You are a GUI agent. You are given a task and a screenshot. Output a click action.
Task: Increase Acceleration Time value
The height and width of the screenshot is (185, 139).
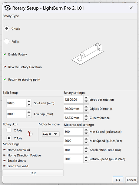(86, 148)
